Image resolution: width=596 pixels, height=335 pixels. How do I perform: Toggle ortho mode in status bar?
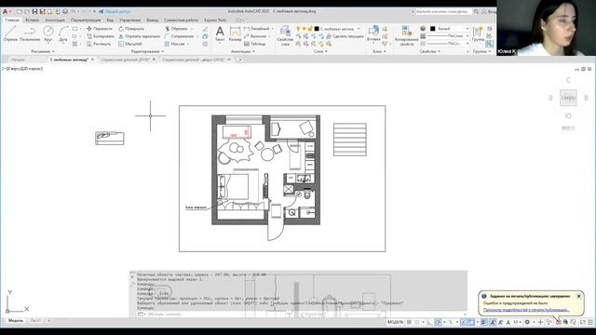(429, 322)
